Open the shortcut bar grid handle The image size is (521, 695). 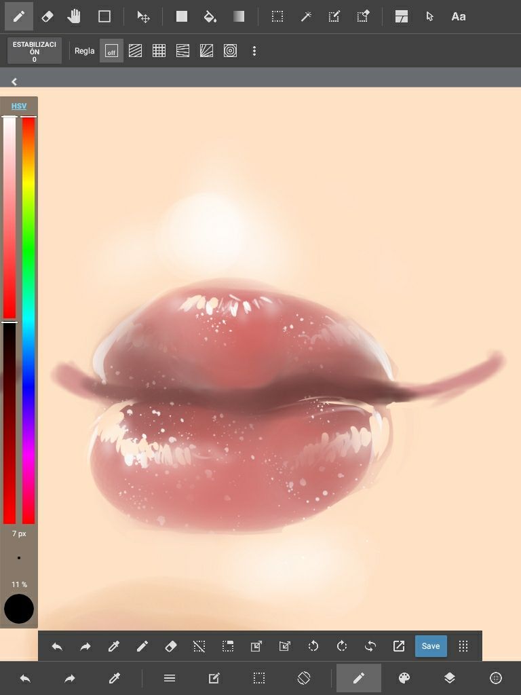click(463, 646)
